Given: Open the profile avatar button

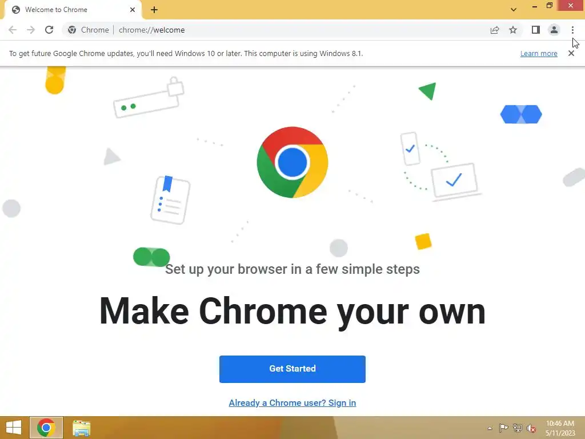Looking at the screenshot, I should (x=554, y=30).
